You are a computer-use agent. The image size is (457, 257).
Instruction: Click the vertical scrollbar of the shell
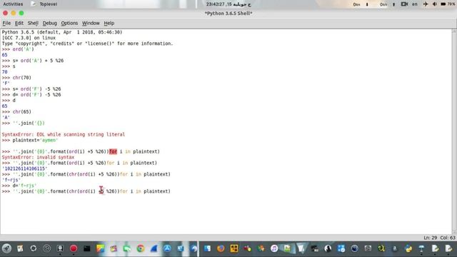(x=454, y=131)
